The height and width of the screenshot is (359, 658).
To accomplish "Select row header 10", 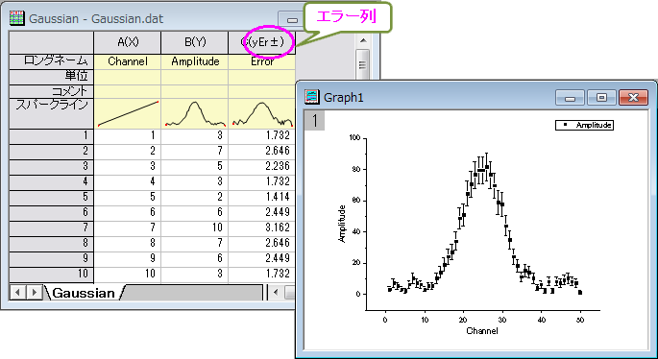I will click(51, 274).
